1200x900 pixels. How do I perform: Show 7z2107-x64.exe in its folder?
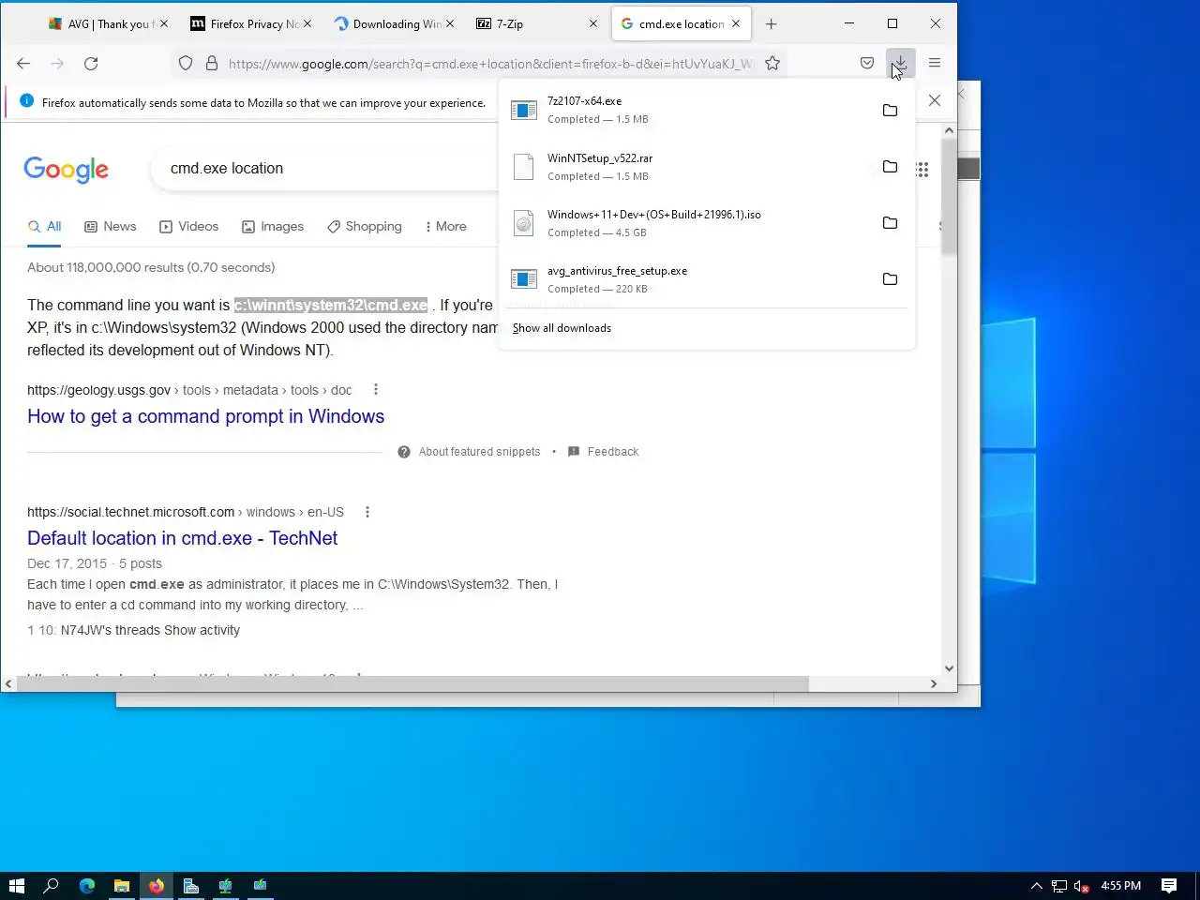coord(890,110)
